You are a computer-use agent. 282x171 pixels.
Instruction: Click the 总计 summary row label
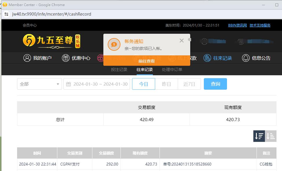pyautogui.click(x=60, y=119)
